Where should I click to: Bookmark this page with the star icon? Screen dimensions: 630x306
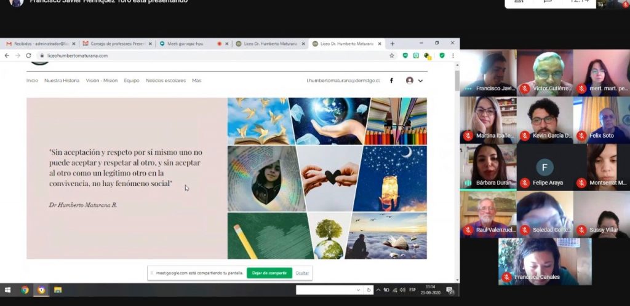tap(392, 56)
